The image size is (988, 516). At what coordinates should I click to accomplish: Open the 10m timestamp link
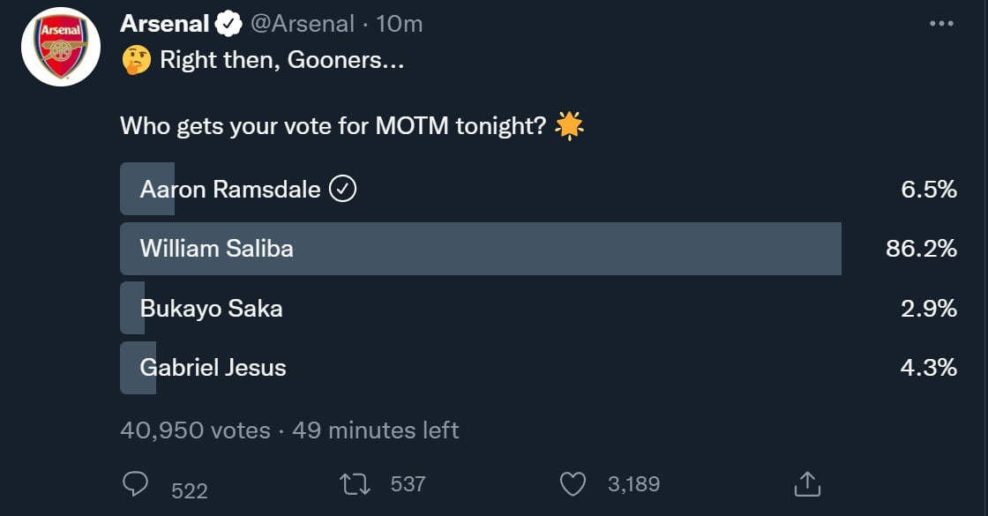tap(400, 24)
